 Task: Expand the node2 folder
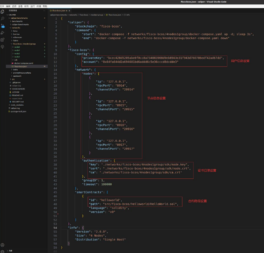click(x=13, y=53)
